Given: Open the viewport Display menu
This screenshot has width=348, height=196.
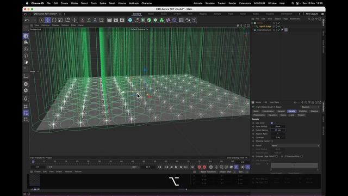Looking at the screenshot, I should click(55, 26).
